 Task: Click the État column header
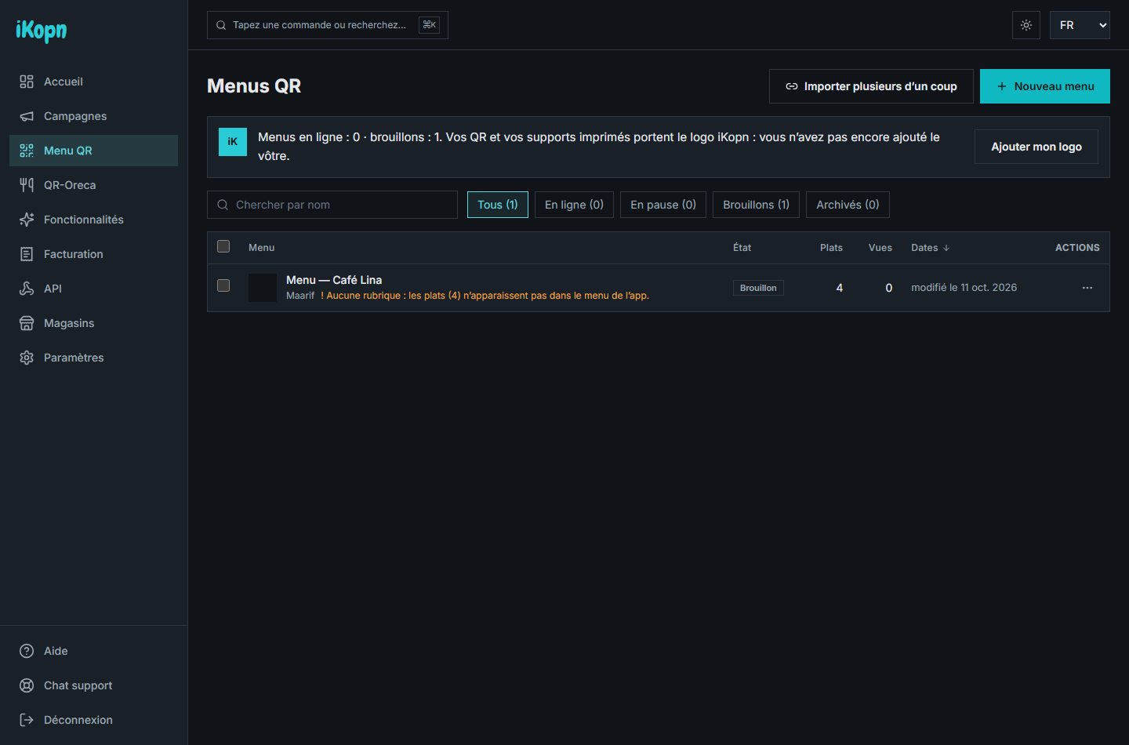pyautogui.click(x=742, y=248)
